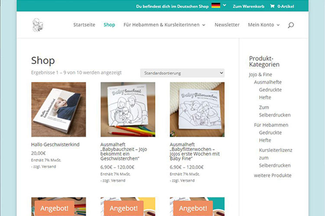Open the Babyflitterwochen coloring book thumbnail
The image size is (325, 216).
[x=197, y=110]
